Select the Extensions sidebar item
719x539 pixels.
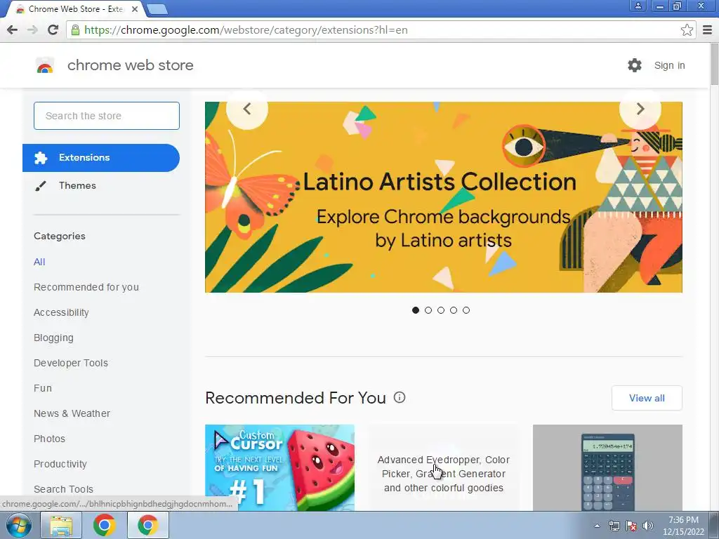click(101, 158)
